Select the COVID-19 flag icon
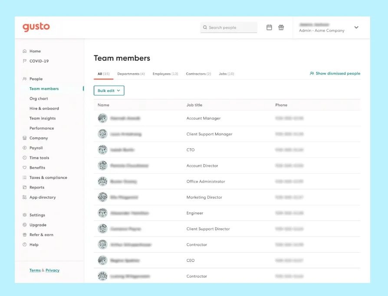388x296 pixels. click(25, 61)
